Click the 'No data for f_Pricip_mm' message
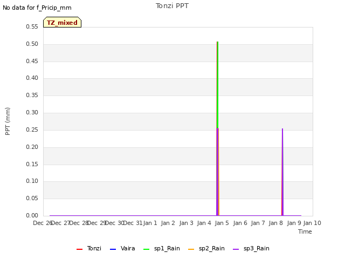The width and height of the screenshot is (345, 259). point(37,8)
